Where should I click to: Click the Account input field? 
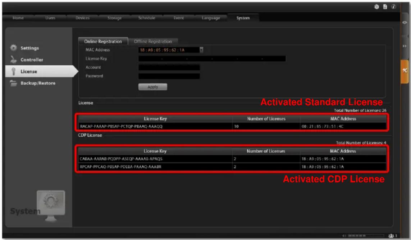pyautogui.click(x=169, y=67)
